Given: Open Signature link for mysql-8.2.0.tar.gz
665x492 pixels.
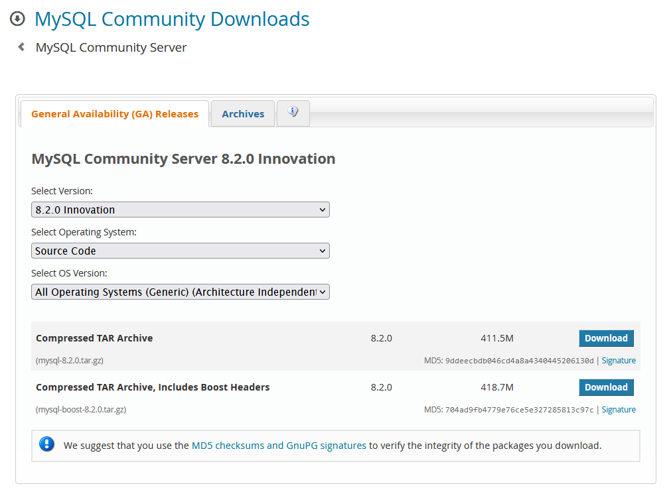Looking at the screenshot, I should coord(619,361).
